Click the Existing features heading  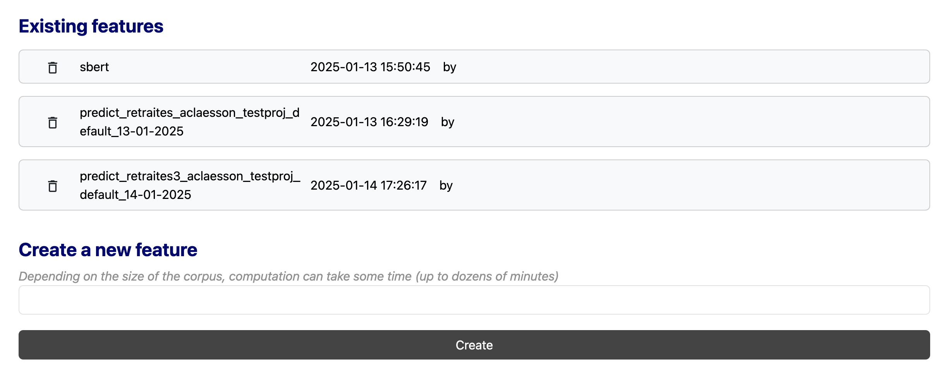click(x=91, y=26)
